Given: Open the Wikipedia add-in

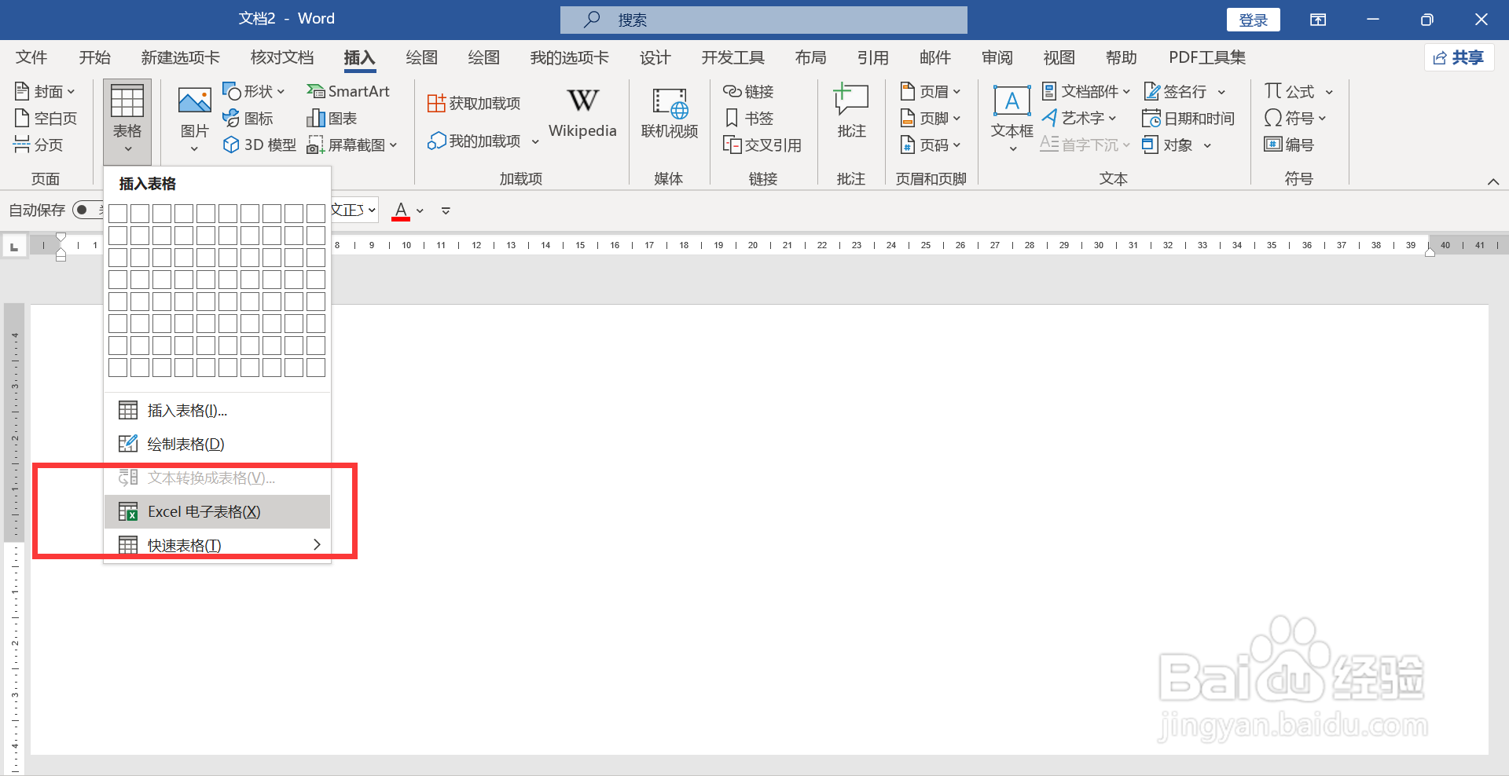Looking at the screenshot, I should 582,114.
